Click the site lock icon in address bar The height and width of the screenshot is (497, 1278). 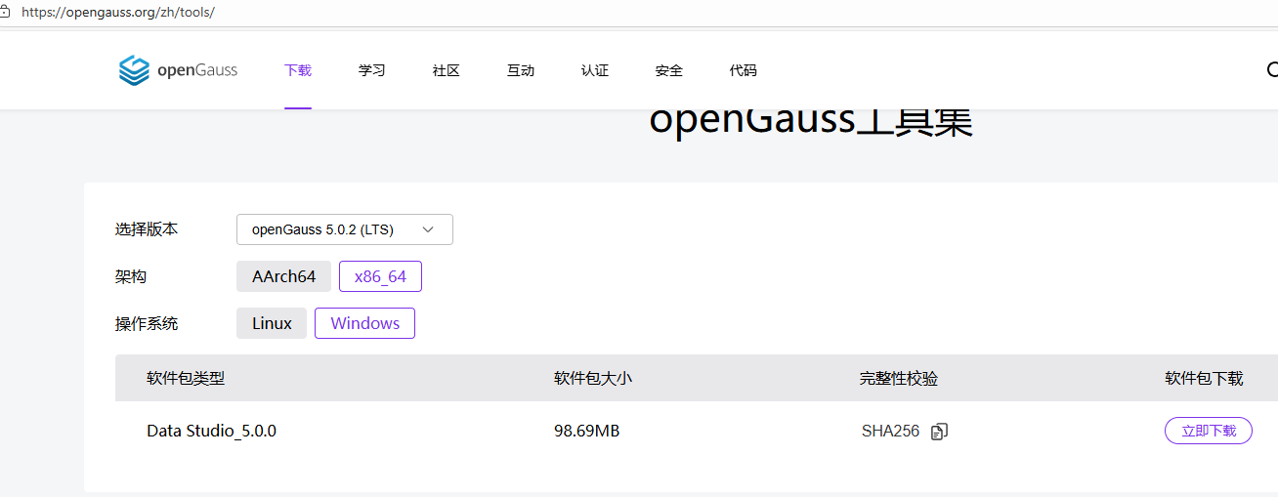[5, 13]
